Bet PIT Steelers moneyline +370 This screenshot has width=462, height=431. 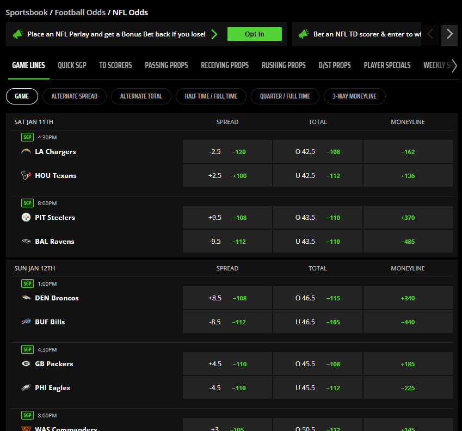point(408,218)
